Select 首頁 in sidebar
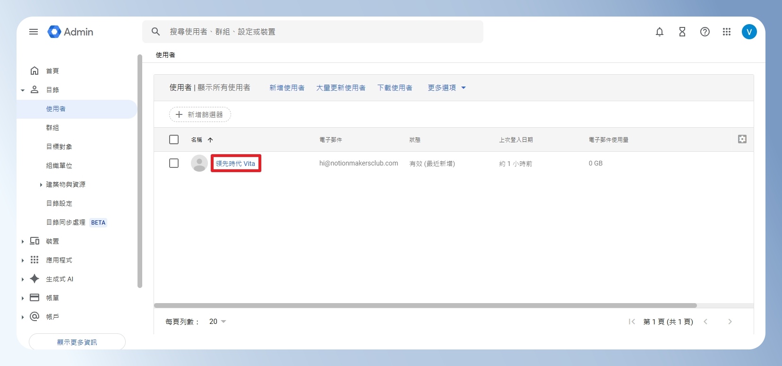The height and width of the screenshot is (366, 782). click(52, 71)
